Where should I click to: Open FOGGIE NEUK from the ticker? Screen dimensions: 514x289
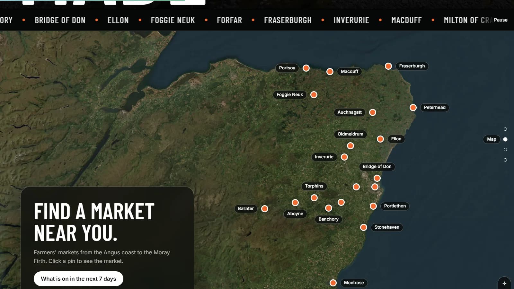173,20
